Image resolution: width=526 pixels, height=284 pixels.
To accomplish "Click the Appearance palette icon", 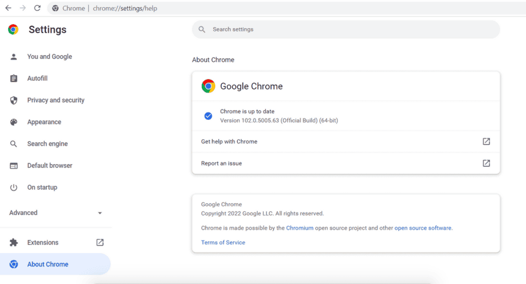I will click(13, 122).
